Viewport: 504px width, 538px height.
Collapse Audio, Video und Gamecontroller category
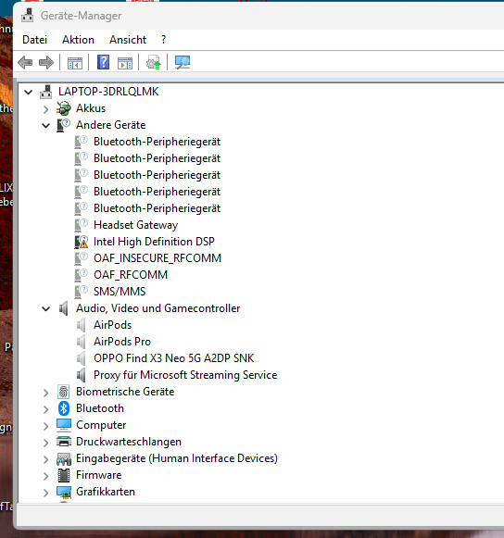(x=46, y=308)
